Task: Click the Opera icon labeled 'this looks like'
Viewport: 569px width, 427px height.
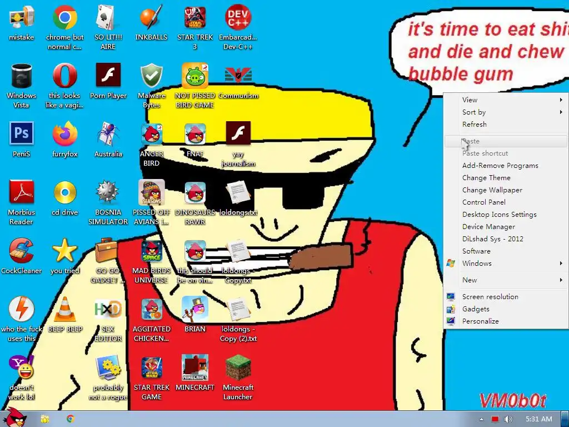Action: coord(64,86)
